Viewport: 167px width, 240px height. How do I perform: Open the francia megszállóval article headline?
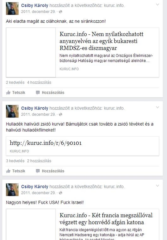pos(106,219)
